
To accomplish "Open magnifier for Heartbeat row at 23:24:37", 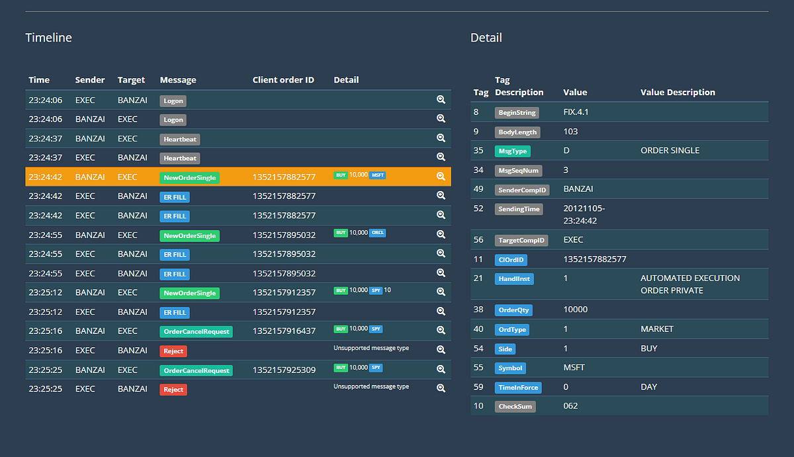I will [x=441, y=138].
